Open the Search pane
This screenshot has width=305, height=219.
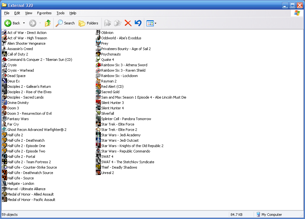(65, 23)
